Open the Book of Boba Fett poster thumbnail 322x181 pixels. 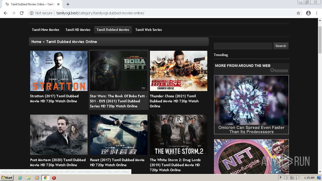[x=119, y=71]
